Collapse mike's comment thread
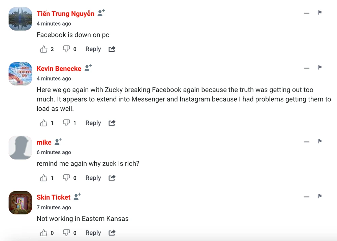This screenshot has width=337, height=241. pyautogui.click(x=306, y=142)
